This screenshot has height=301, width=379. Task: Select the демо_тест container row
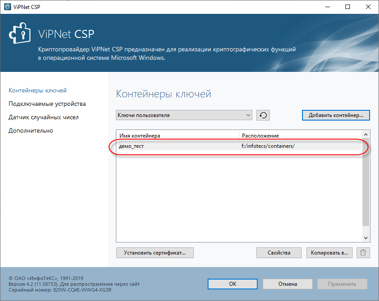239,146
